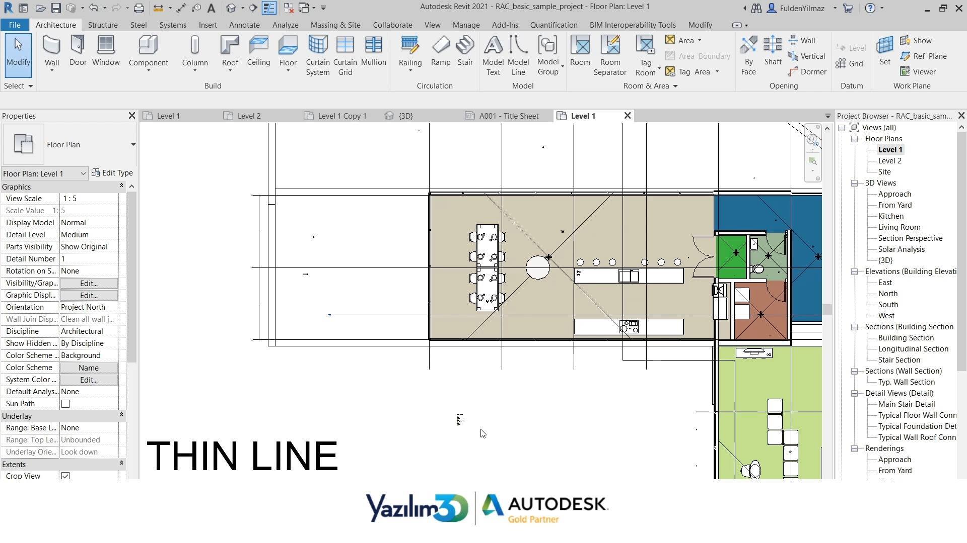This screenshot has height=543, width=967.
Task: Toggle Thin Lines in quick access toolbar
Action: 269,8
